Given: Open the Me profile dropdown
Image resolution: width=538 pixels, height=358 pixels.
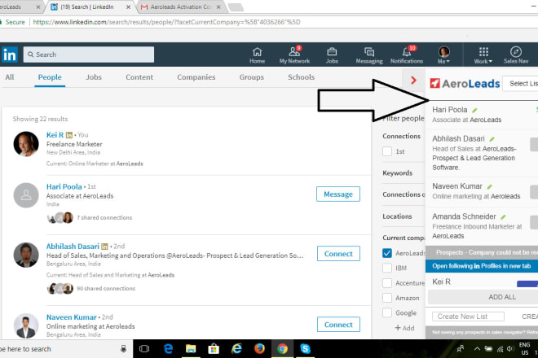Looking at the screenshot, I should click(443, 55).
